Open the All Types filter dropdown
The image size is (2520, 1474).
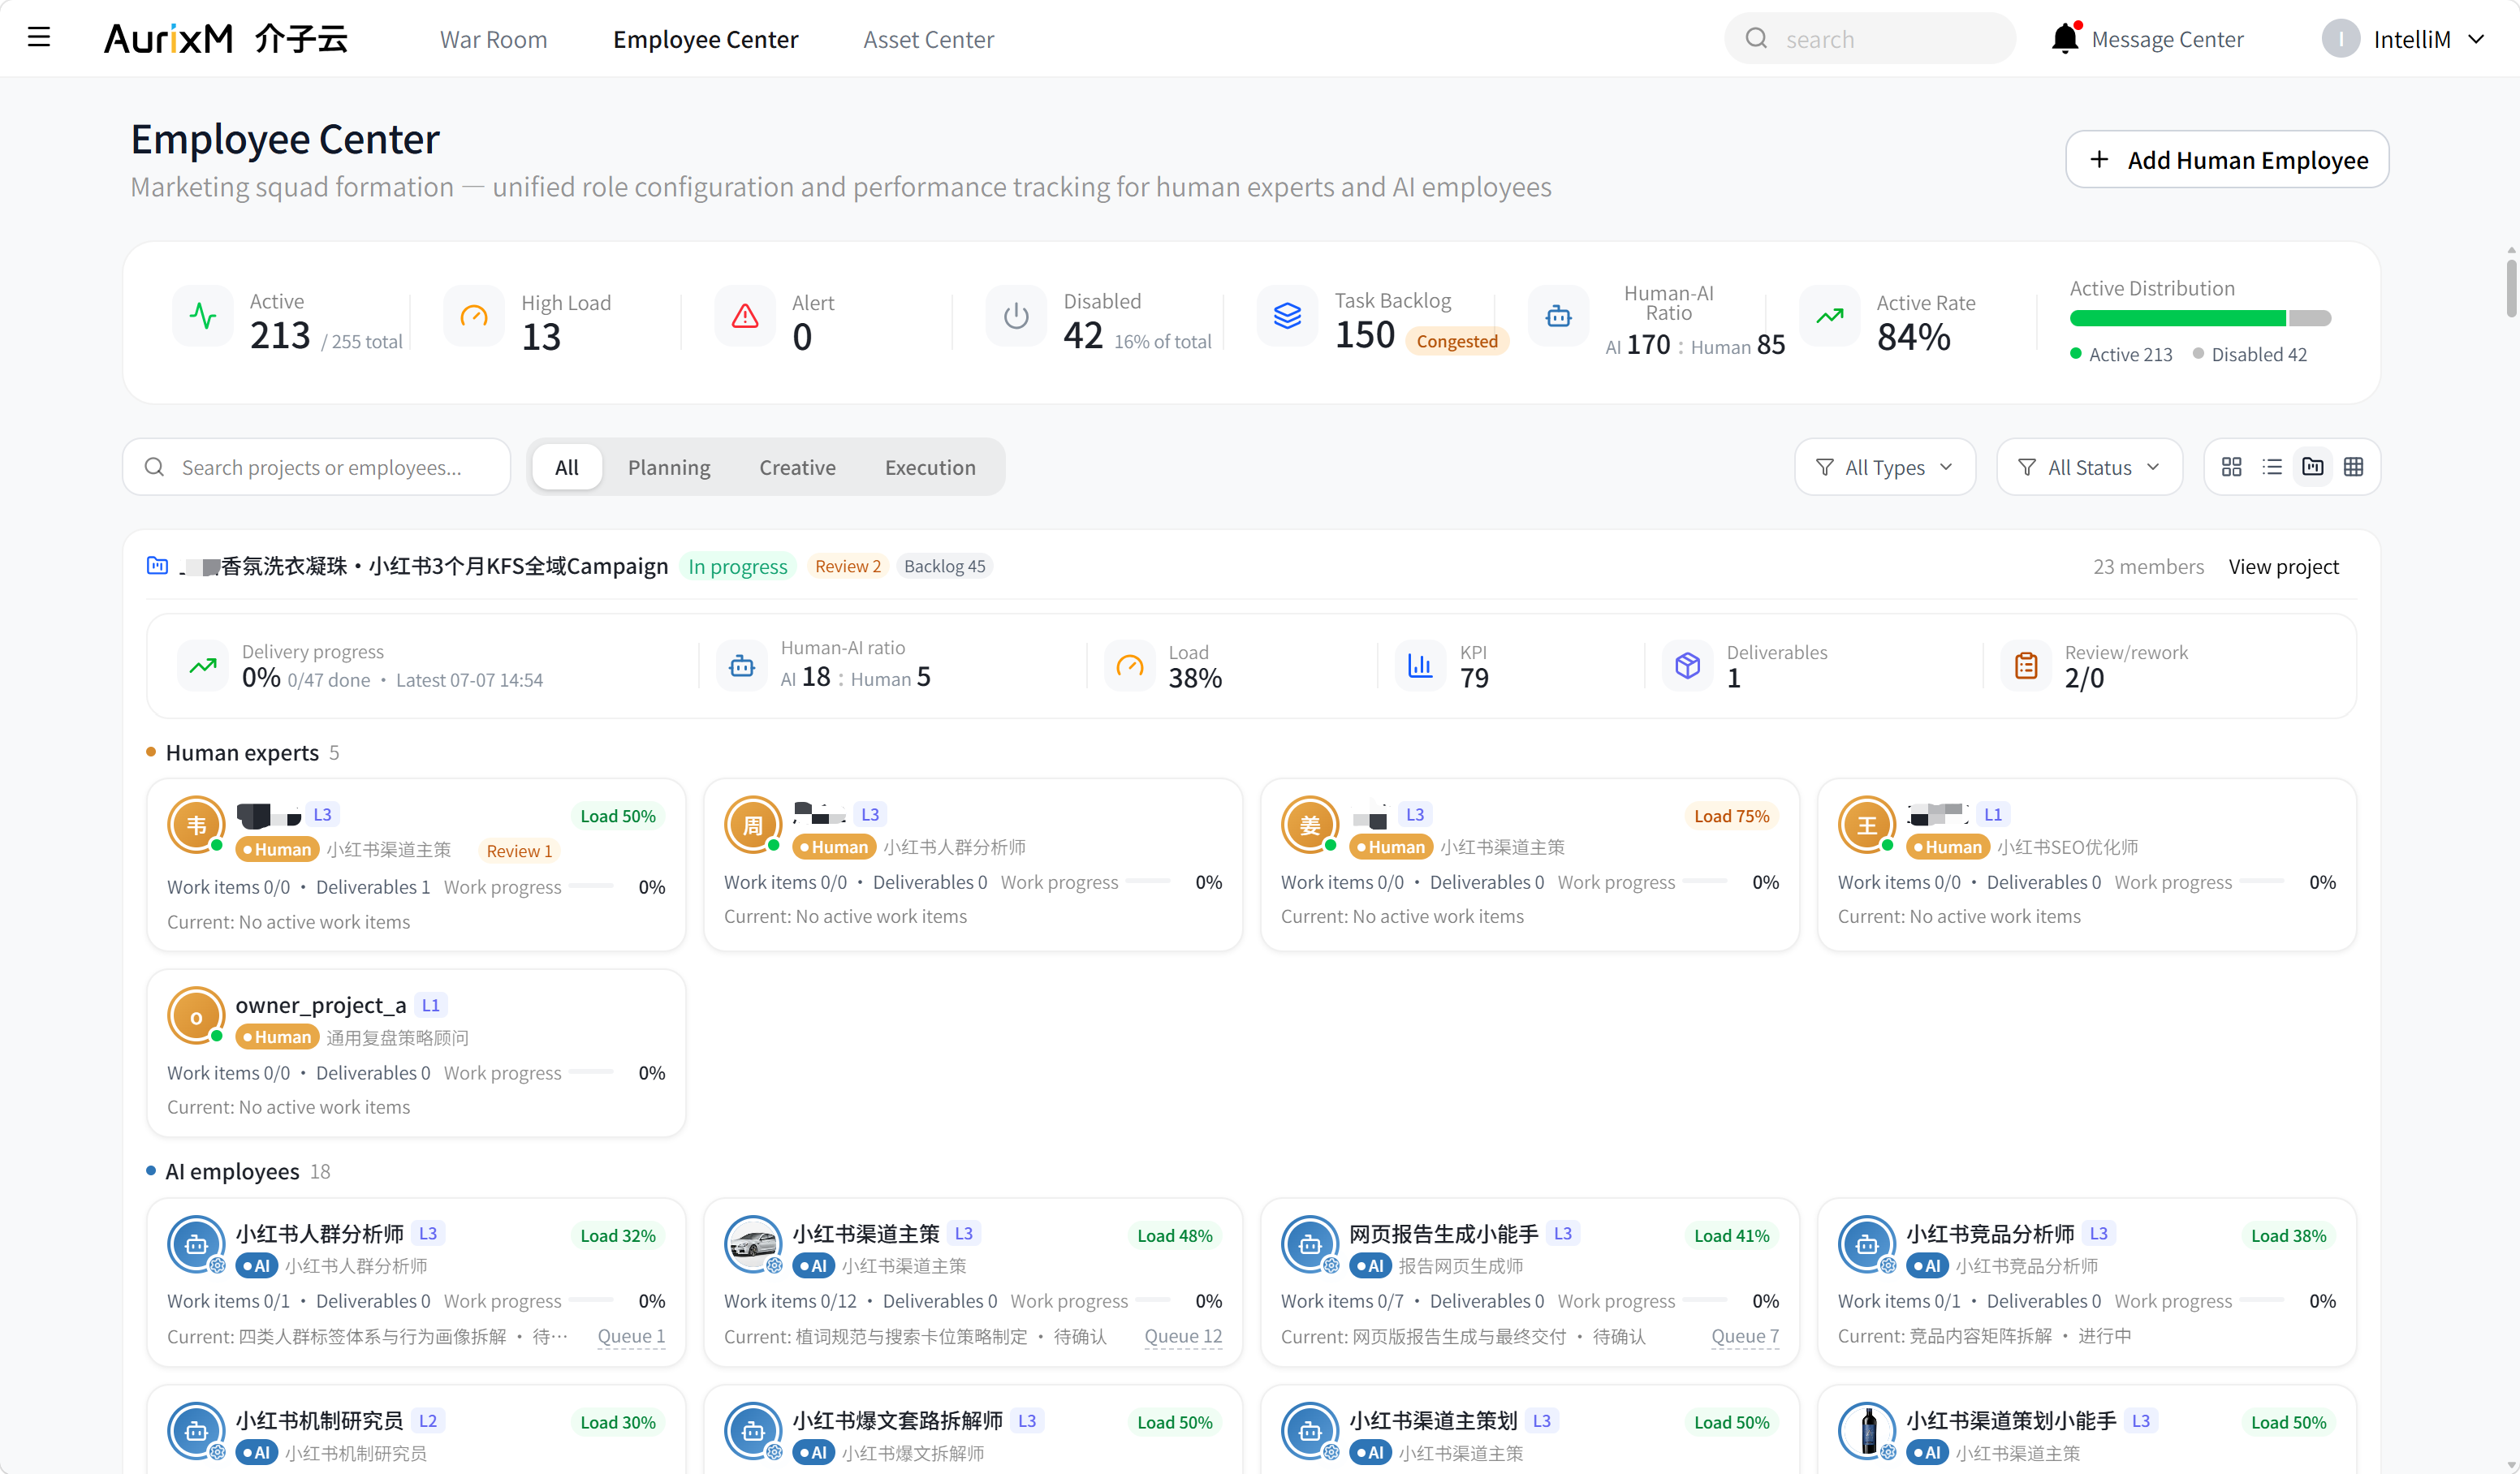click(x=1884, y=467)
